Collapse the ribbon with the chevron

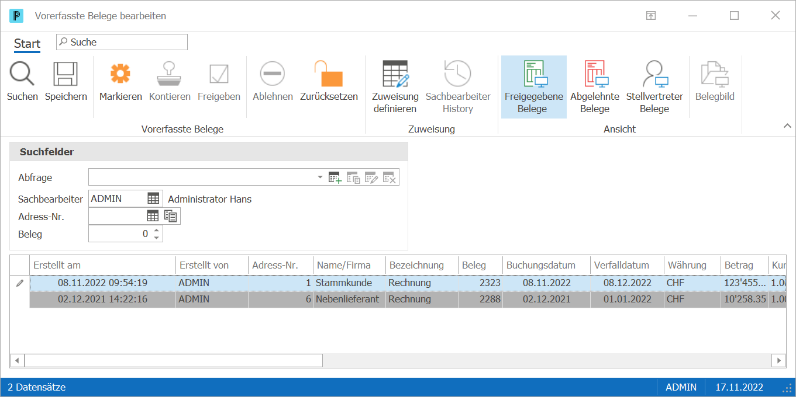point(787,126)
